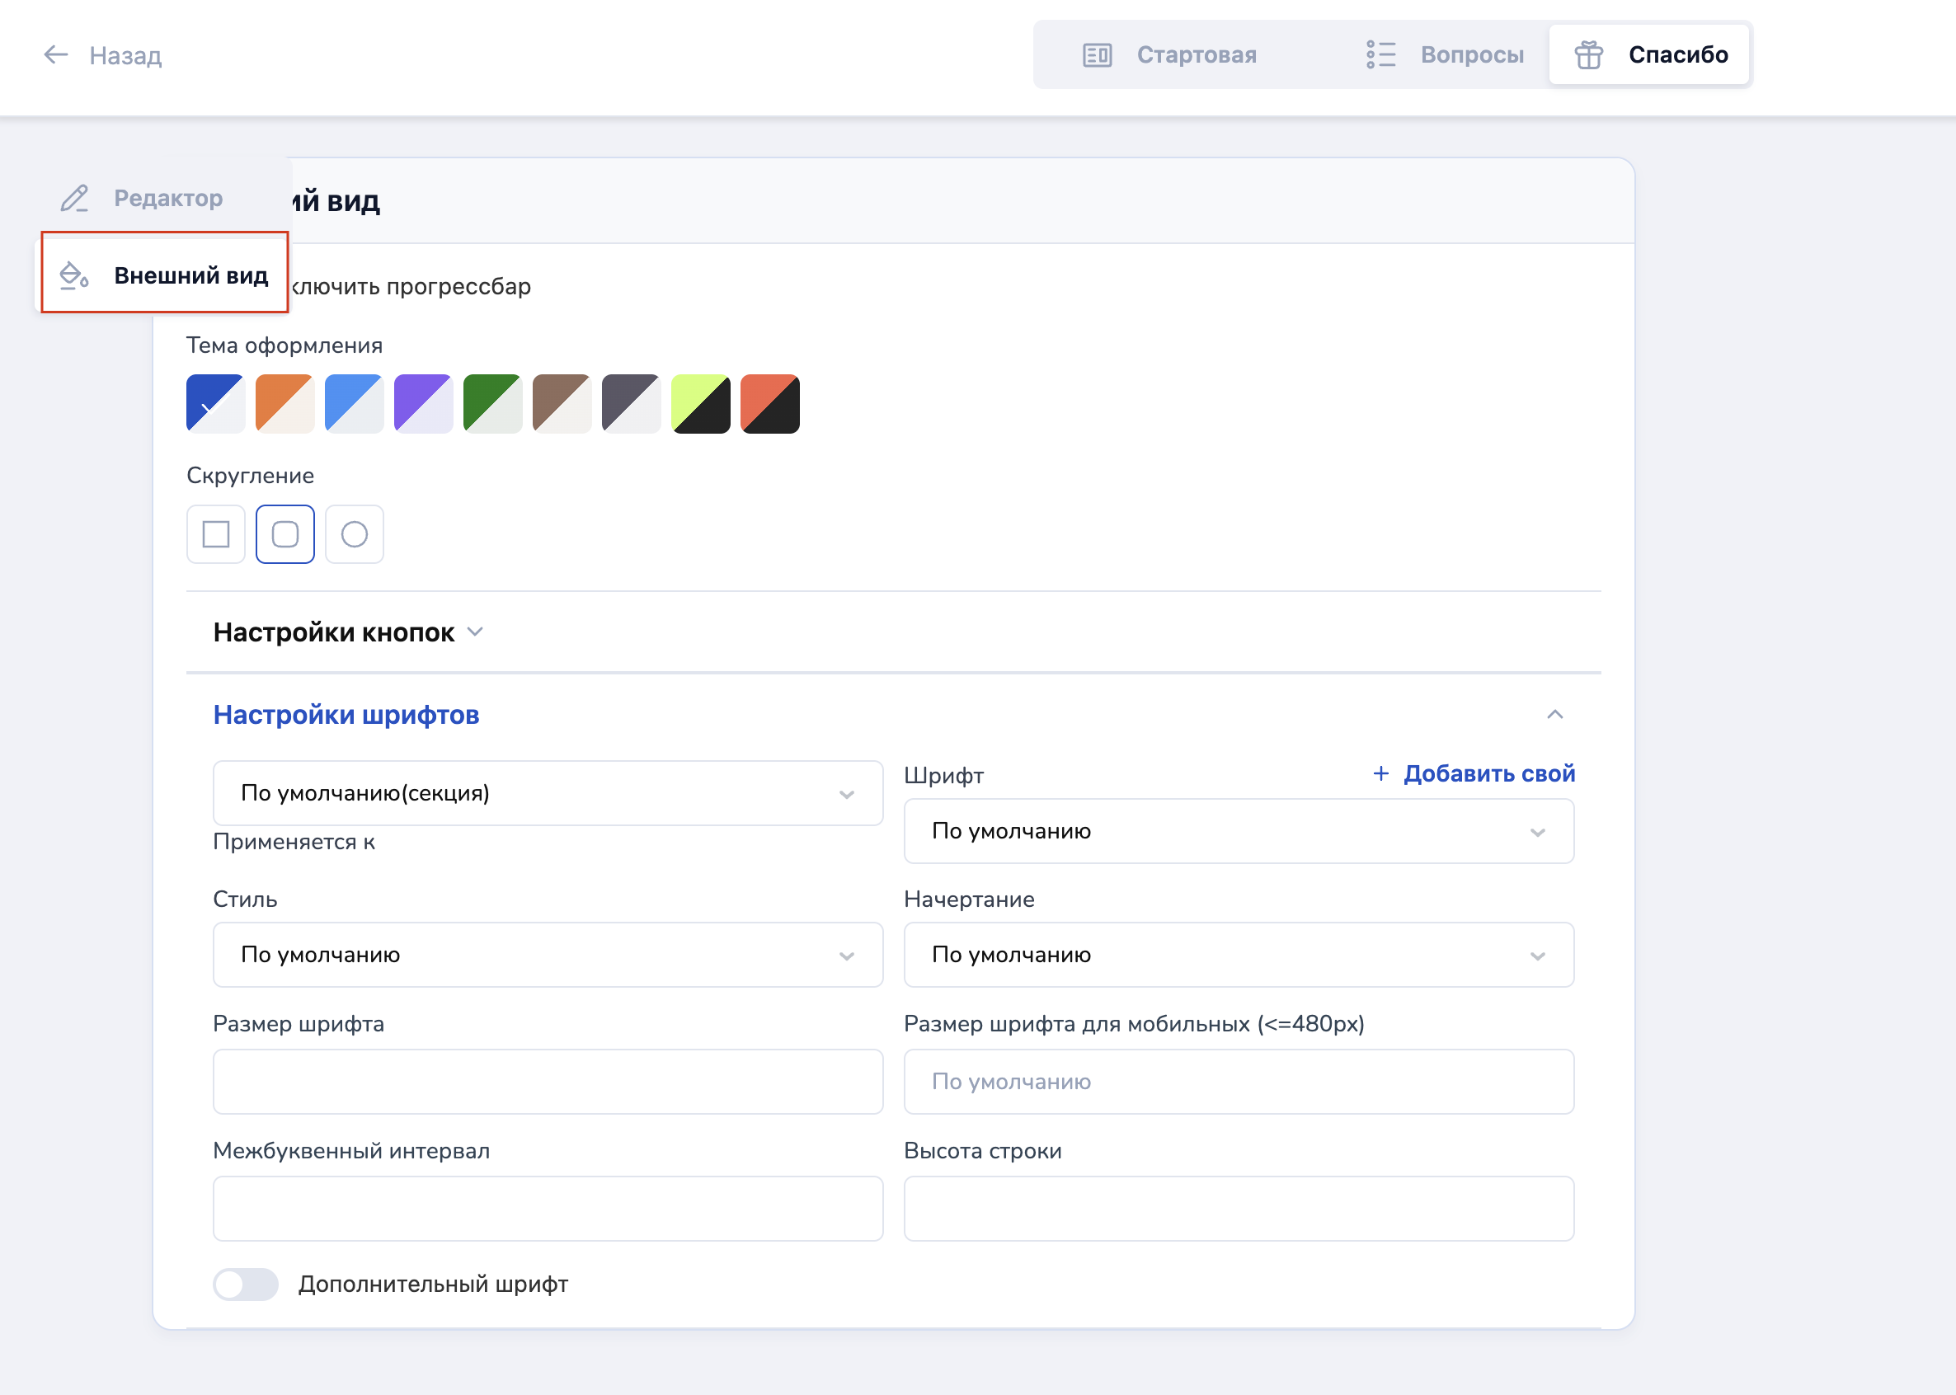
Task: Click the Размер шрифта input field
Action: tap(548, 1082)
